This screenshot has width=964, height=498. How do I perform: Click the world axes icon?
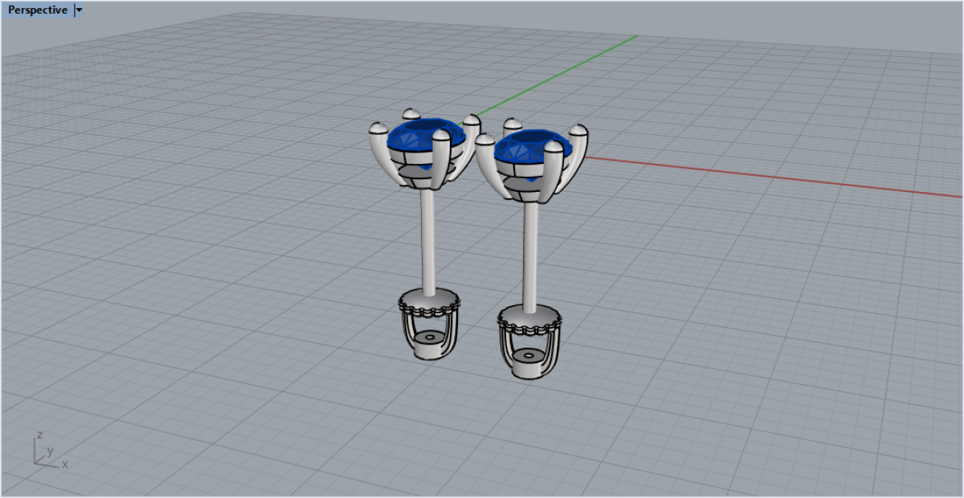50,451
